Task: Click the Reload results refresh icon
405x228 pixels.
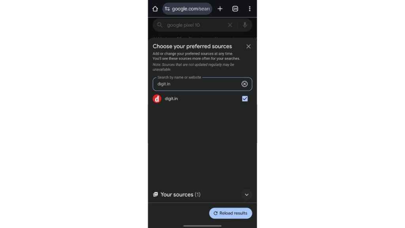Action: click(x=216, y=213)
